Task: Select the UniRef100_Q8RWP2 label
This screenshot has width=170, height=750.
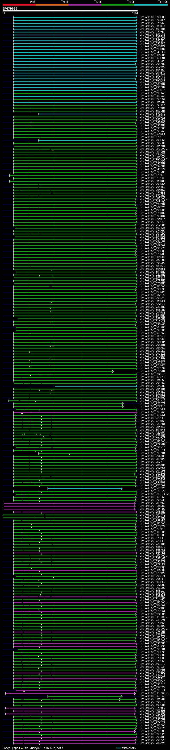Action: [152, 459]
